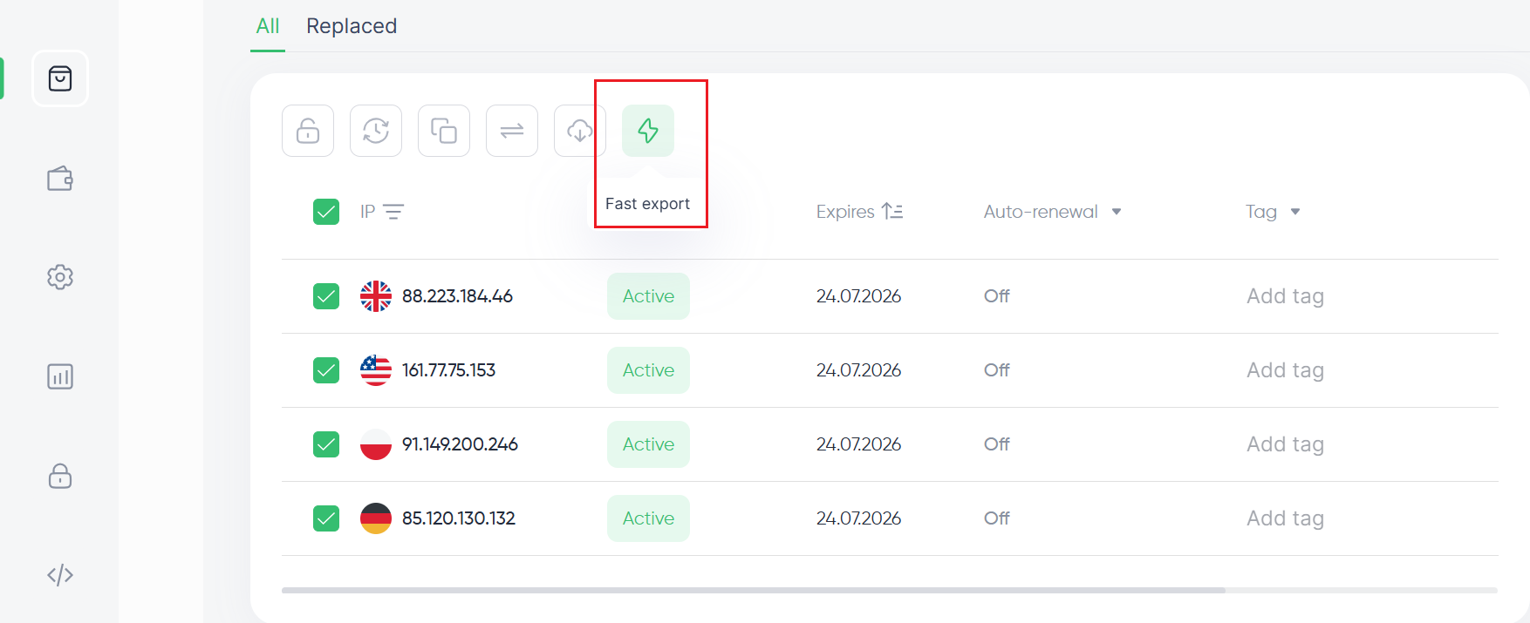This screenshot has width=1530, height=623.
Task: Click the Expires column header label
Action: tap(845, 212)
